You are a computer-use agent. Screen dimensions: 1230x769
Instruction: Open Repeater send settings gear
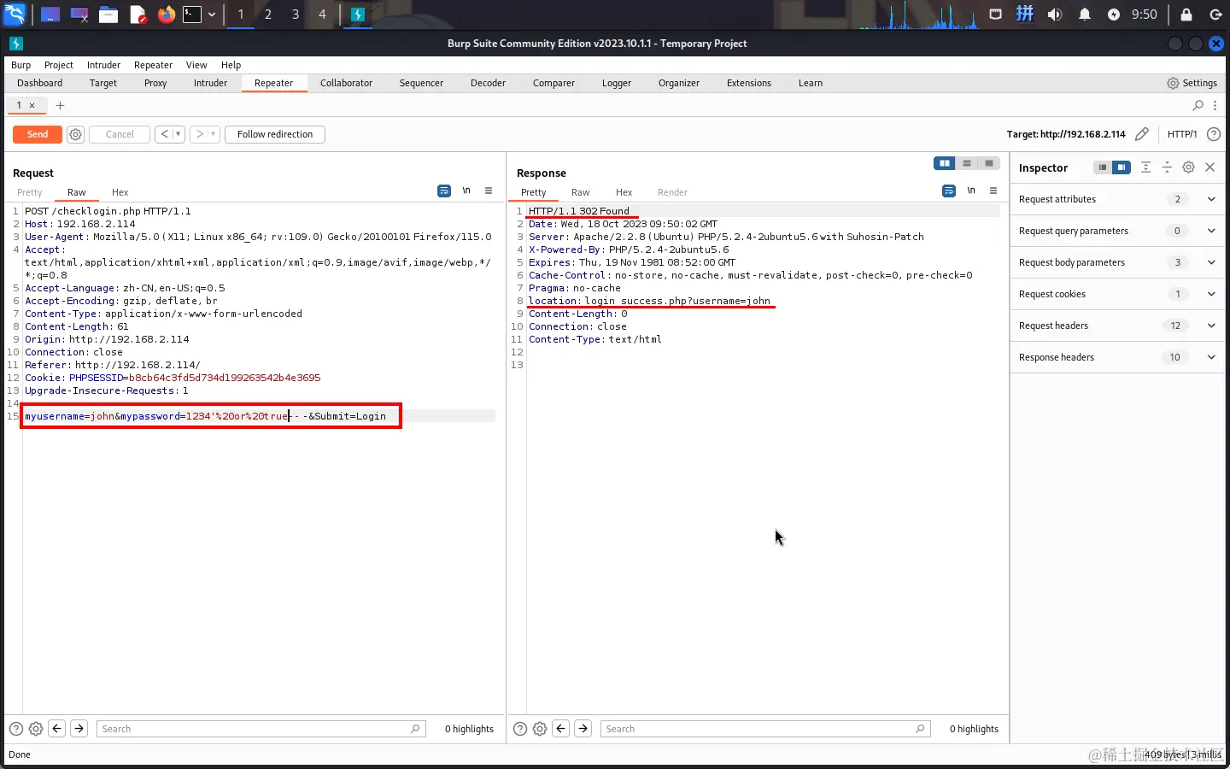75,134
